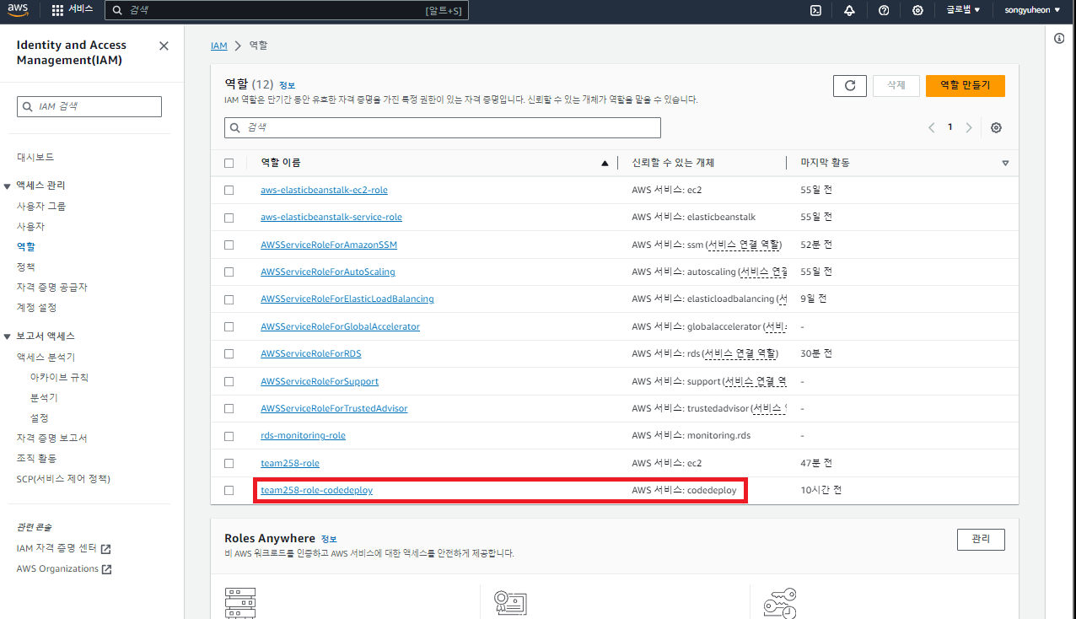This screenshot has height=619, width=1076.
Task: Refresh the roles list
Action: click(850, 85)
